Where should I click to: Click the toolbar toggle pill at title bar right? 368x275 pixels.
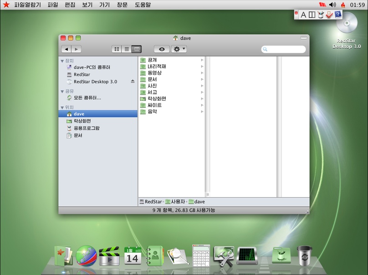click(304, 38)
